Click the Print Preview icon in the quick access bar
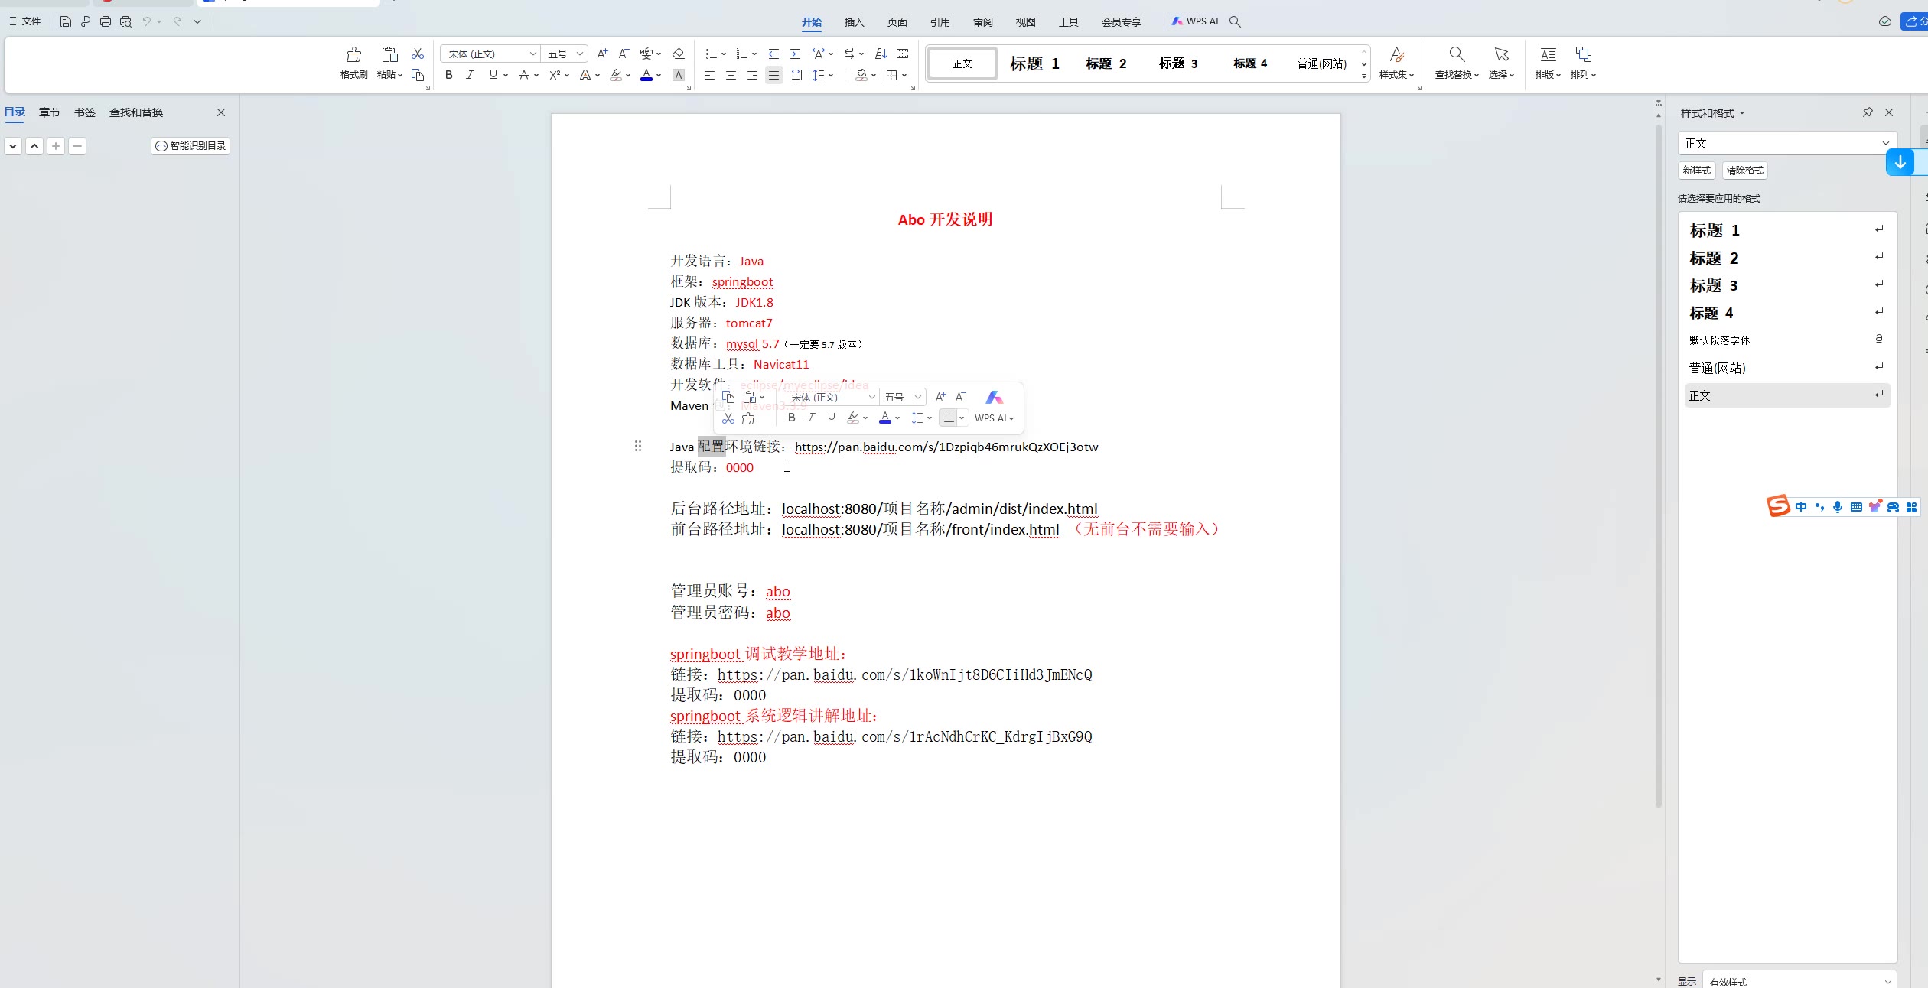The height and width of the screenshot is (988, 1928). coord(125,21)
